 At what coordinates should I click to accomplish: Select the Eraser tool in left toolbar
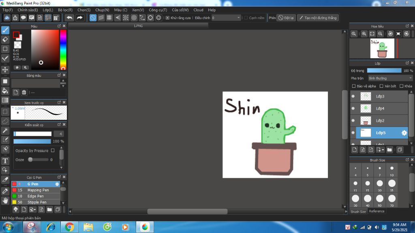click(5, 39)
